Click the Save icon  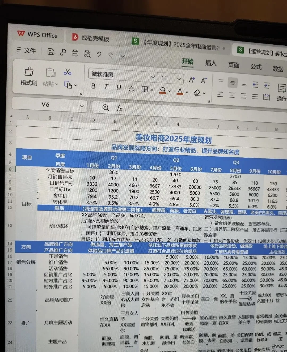(50, 52)
